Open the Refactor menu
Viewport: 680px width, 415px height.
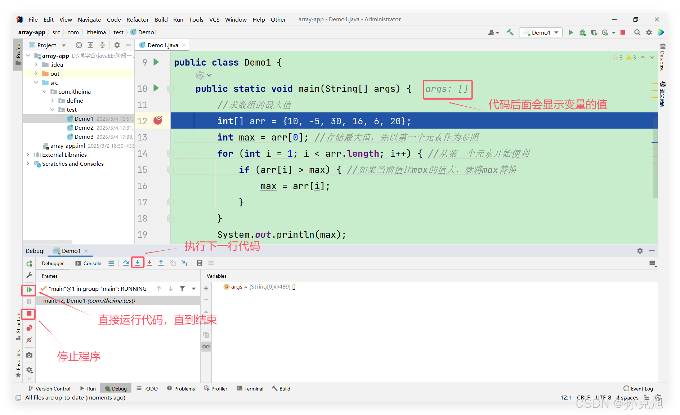(x=137, y=19)
